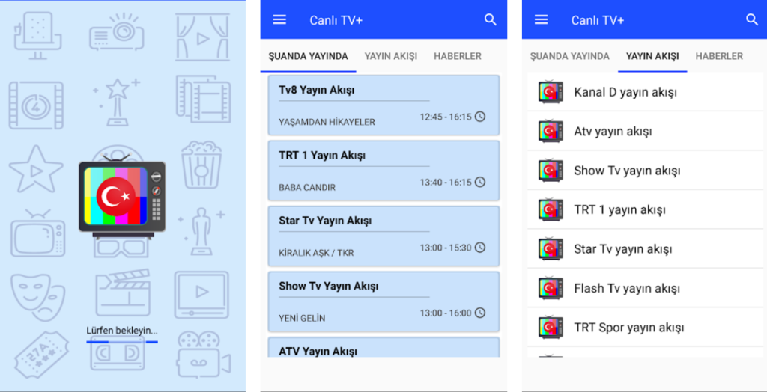
Task: Click TV icon beside TRT Spor yayın akışı
Action: [x=551, y=327]
